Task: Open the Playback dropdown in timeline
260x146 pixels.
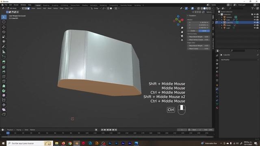Action: pos(11,130)
